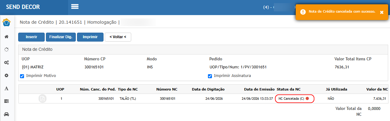Click the 'NÃO' cell under Já Utilizada
Image resolution: width=390 pixels, height=121 pixels.
[x=331, y=99]
